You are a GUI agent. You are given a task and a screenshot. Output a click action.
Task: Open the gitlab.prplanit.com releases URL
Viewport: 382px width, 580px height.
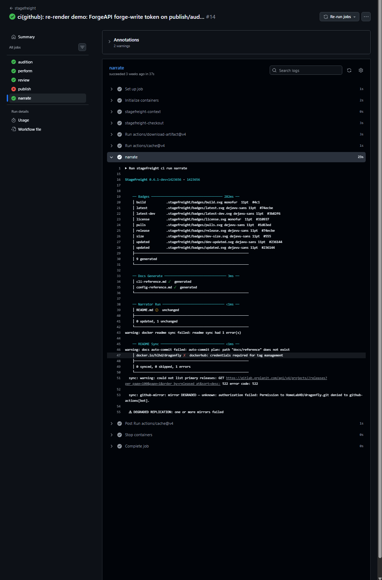click(x=276, y=378)
